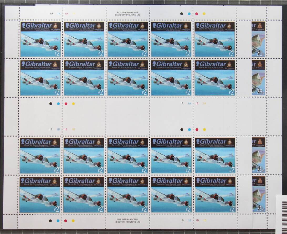287x234 pixels.
Task: Click the black 1A plate number in top margin
Action: (52, 14)
